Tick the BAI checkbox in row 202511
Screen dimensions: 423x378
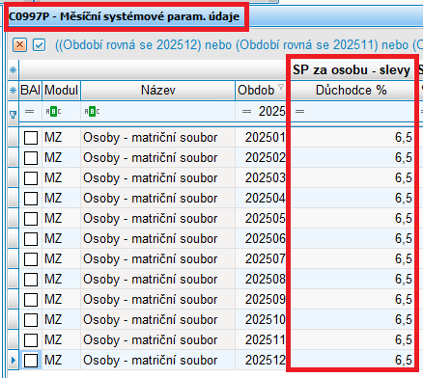pyautogui.click(x=31, y=340)
